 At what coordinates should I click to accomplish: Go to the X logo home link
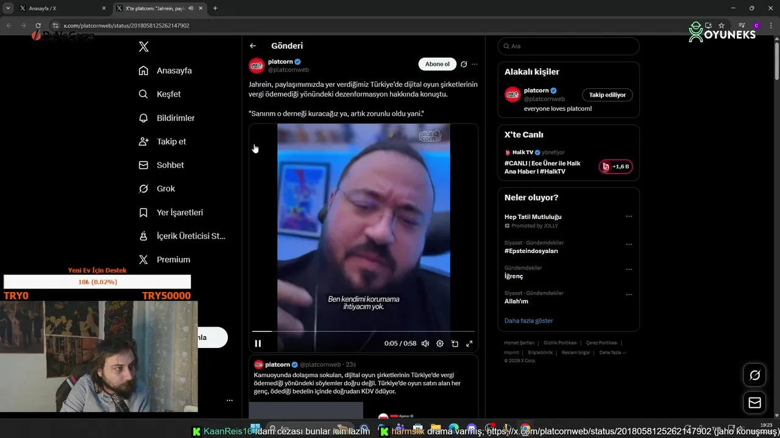143,47
